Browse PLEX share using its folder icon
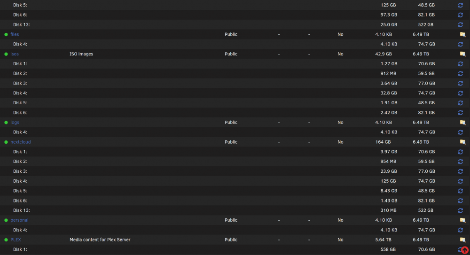 462,240
